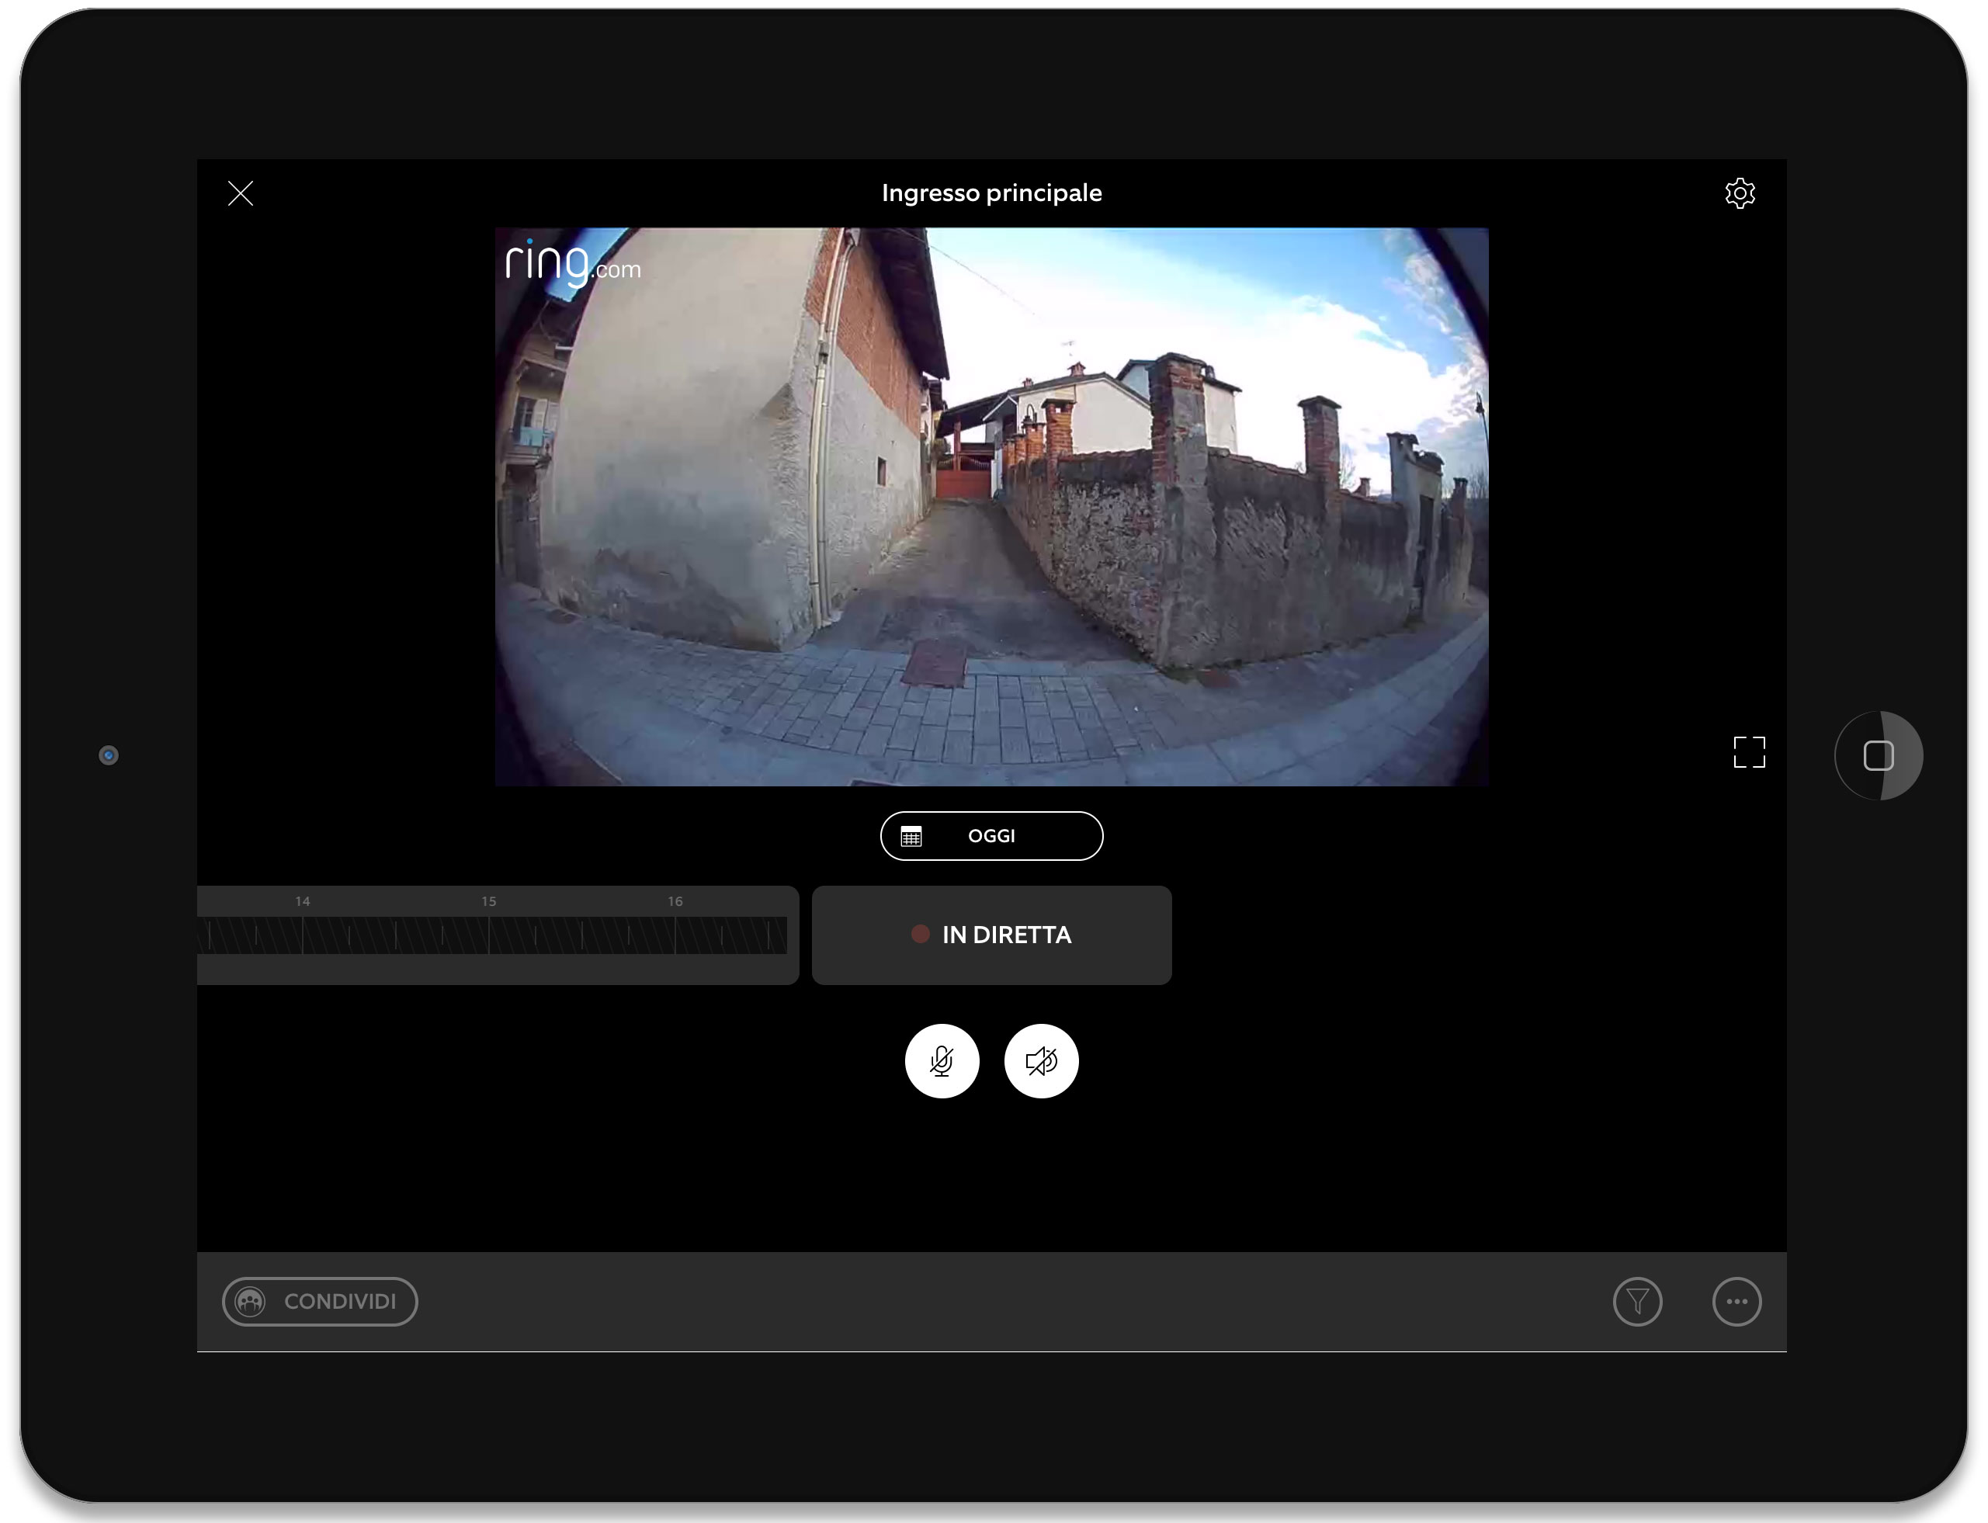Open the event filter funnel icon

pos(1637,1302)
